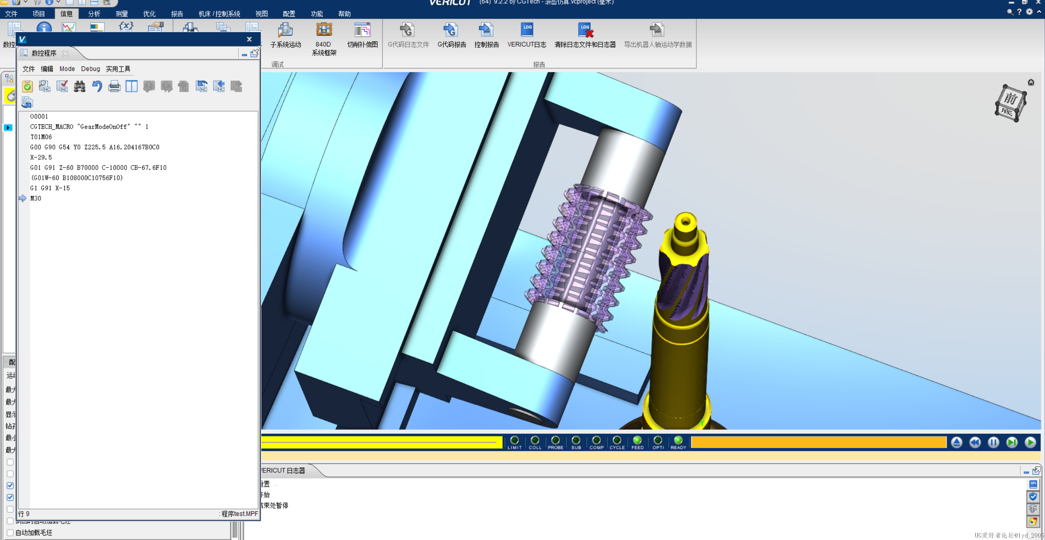Click the magnifier NC search icon
The height and width of the screenshot is (540, 1045).
[45, 86]
